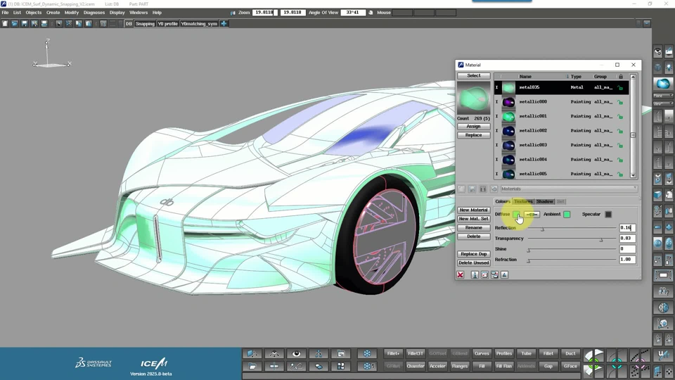The height and width of the screenshot is (380, 675).
Task: Toggle the lock for metallic004 material
Action: [620, 160]
